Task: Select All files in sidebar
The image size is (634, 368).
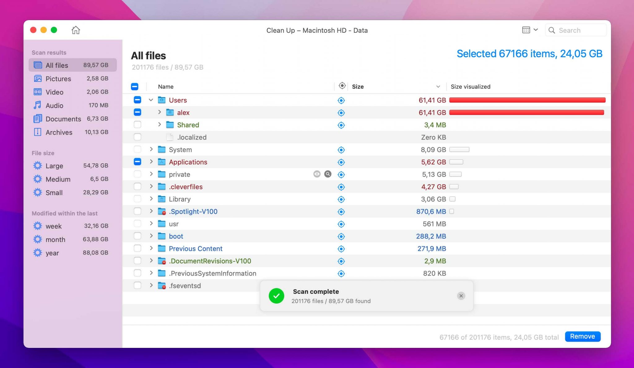Action: (73, 65)
